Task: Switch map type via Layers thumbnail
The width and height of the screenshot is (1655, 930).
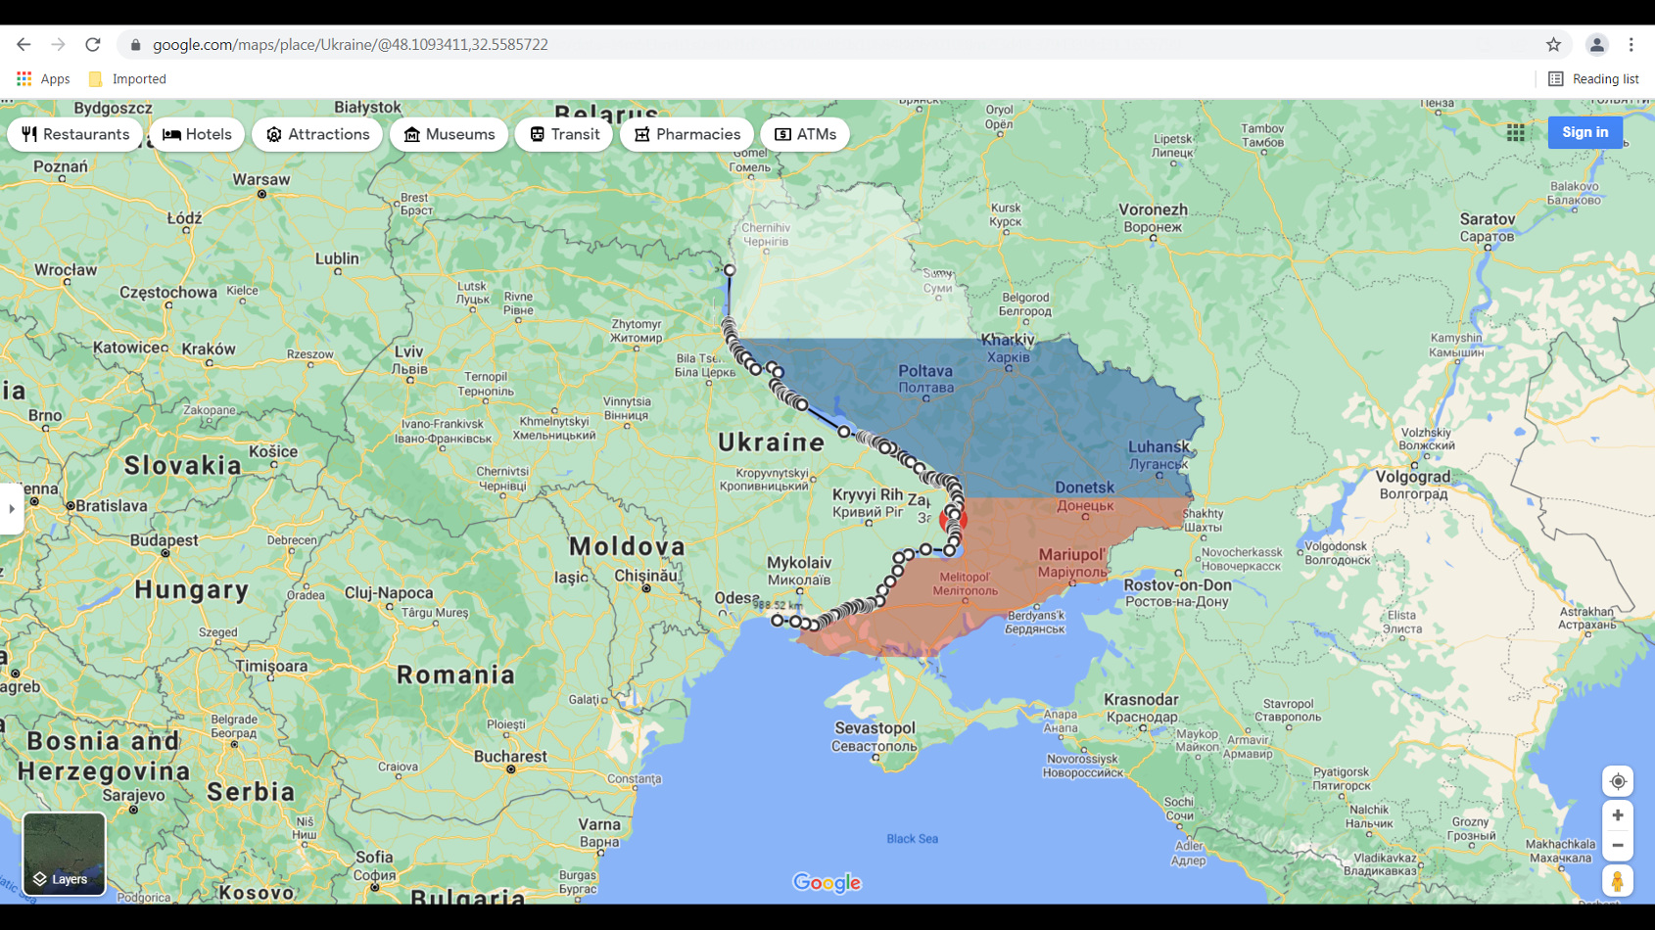Action: coord(64,854)
